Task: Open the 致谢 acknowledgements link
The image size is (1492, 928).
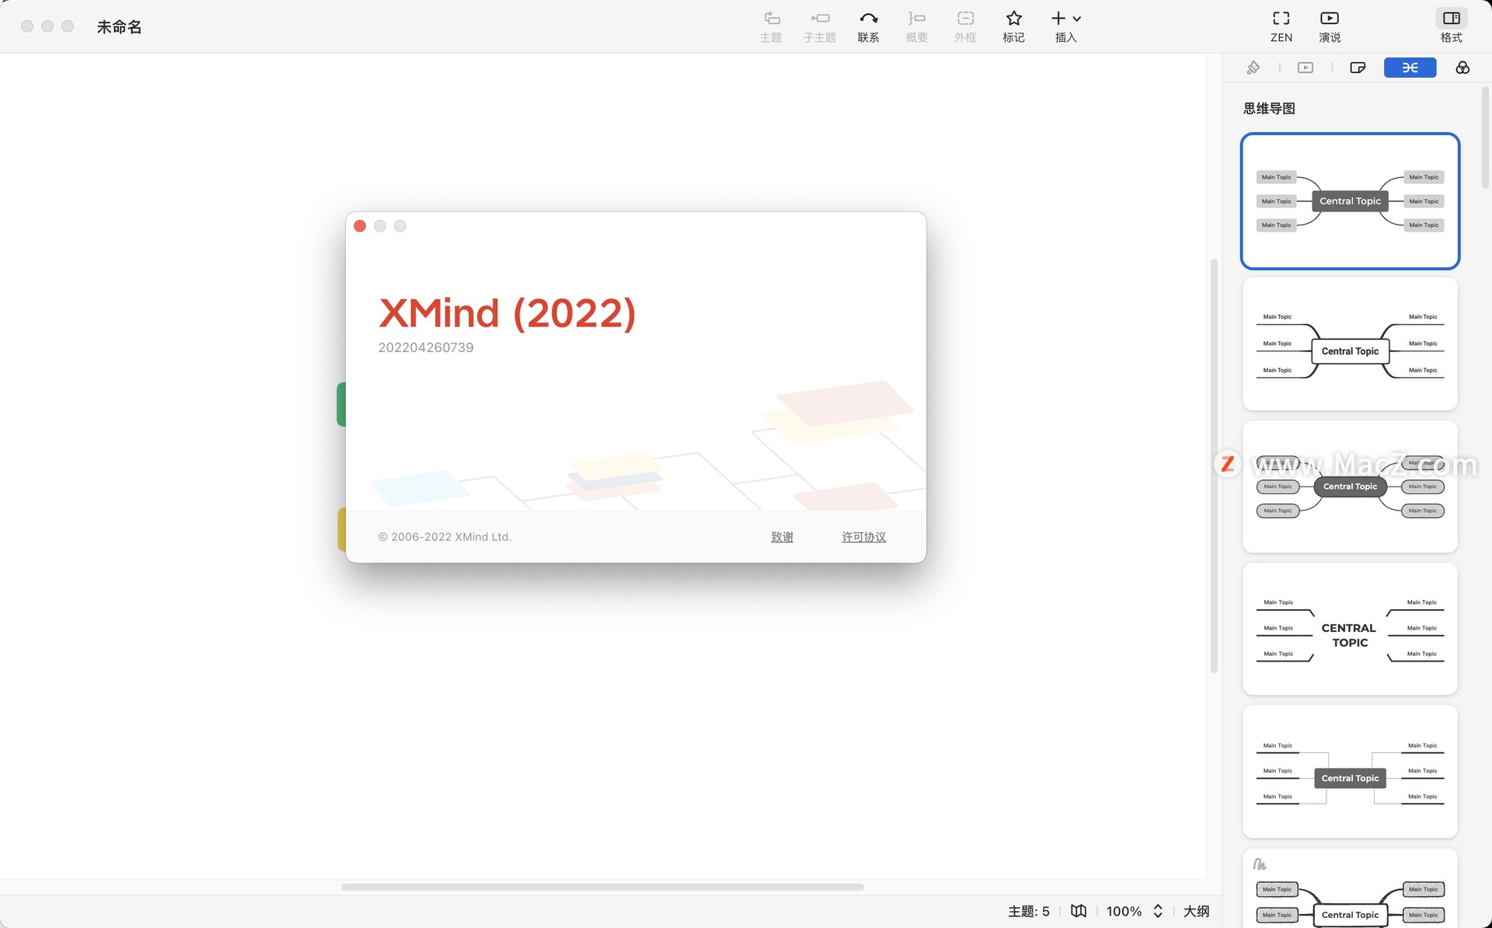Action: pyautogui.click(x=782, y=537)
